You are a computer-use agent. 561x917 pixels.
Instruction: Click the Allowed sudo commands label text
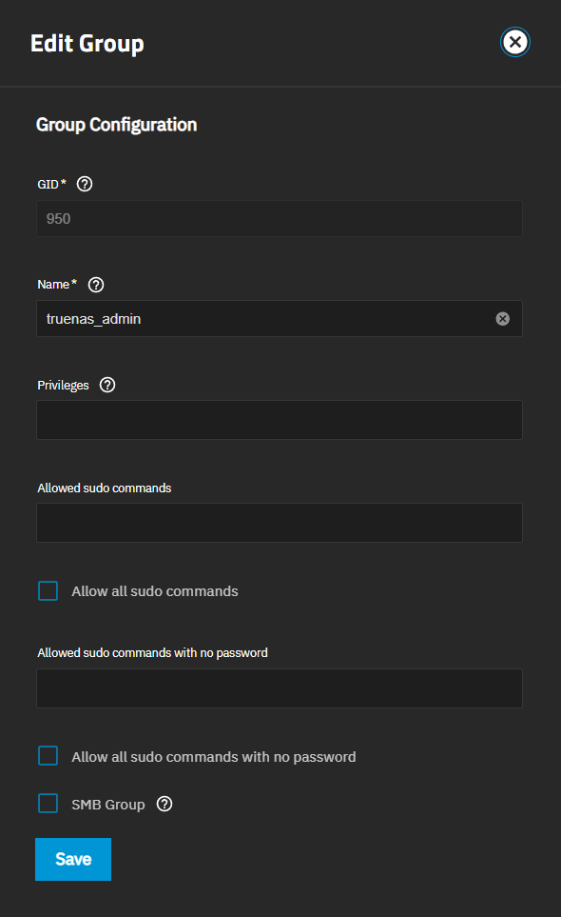click(105, 488)
